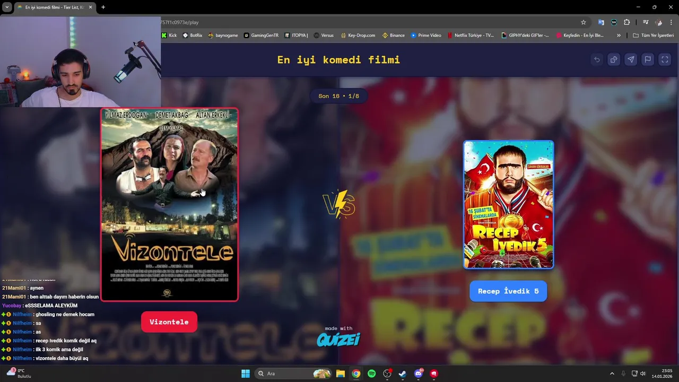Open Google Chrome taskbar icon
The height and width of the screenshot is (382, 679).
(x=356, y=374)
